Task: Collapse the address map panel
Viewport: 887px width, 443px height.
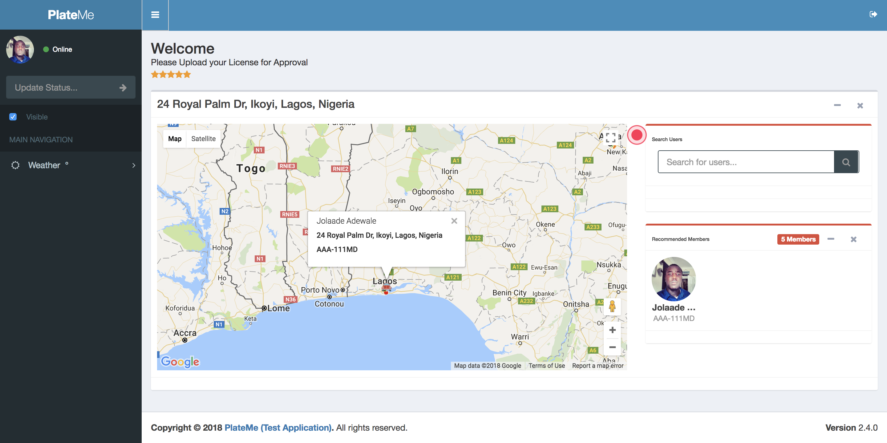Action: [x=837, y=105]
